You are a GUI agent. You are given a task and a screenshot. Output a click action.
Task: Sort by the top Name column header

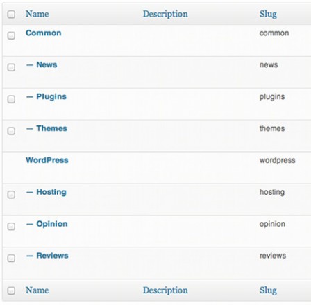[x=37, y=14]
